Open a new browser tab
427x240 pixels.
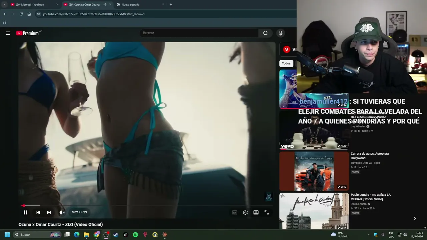tap(171, 5)
